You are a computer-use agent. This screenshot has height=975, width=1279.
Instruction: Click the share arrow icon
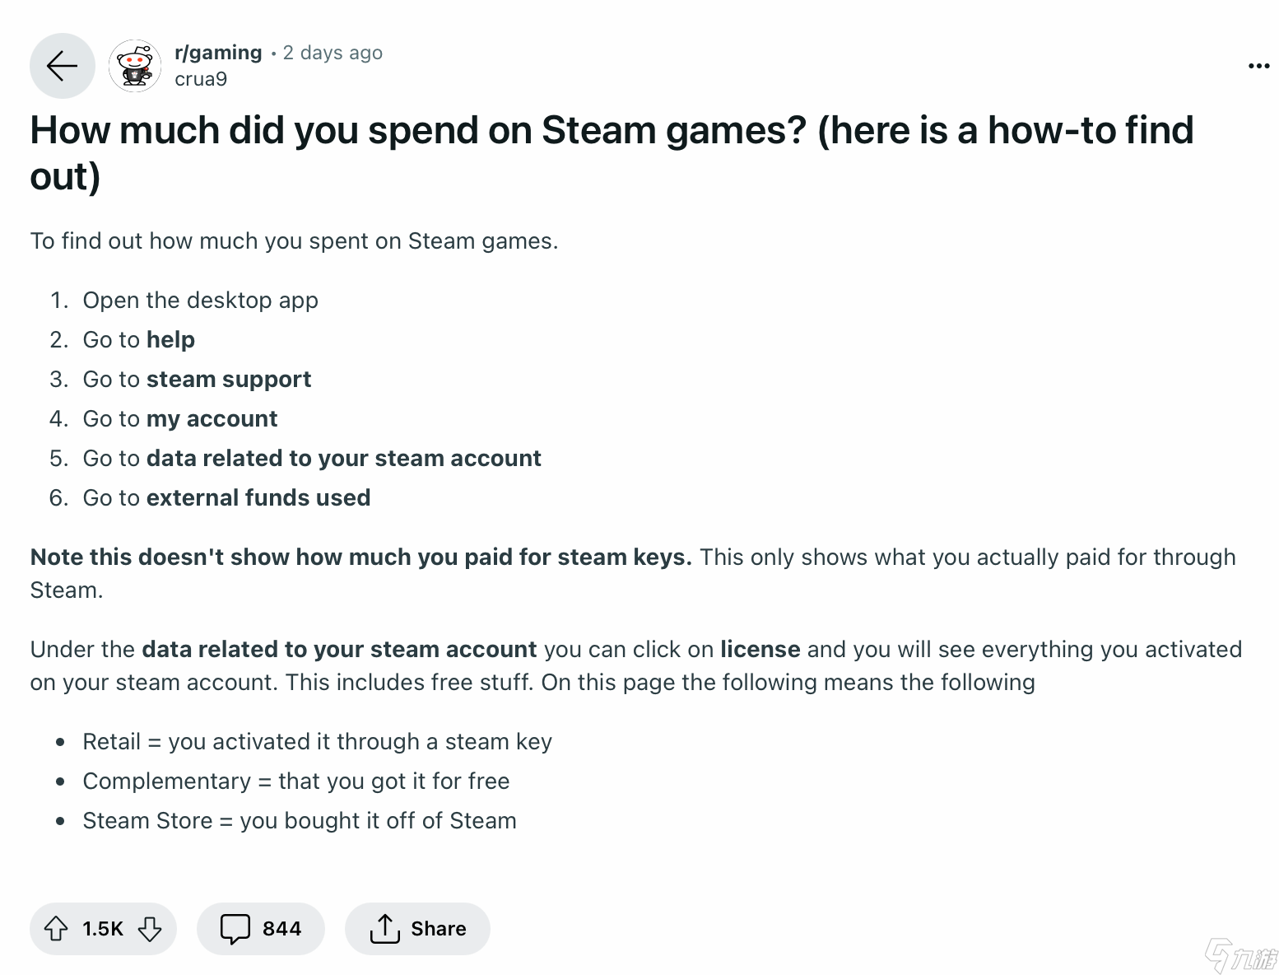384,929
